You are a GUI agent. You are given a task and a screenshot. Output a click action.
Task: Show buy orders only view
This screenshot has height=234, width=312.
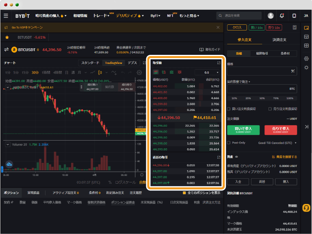tap(171, 72)
